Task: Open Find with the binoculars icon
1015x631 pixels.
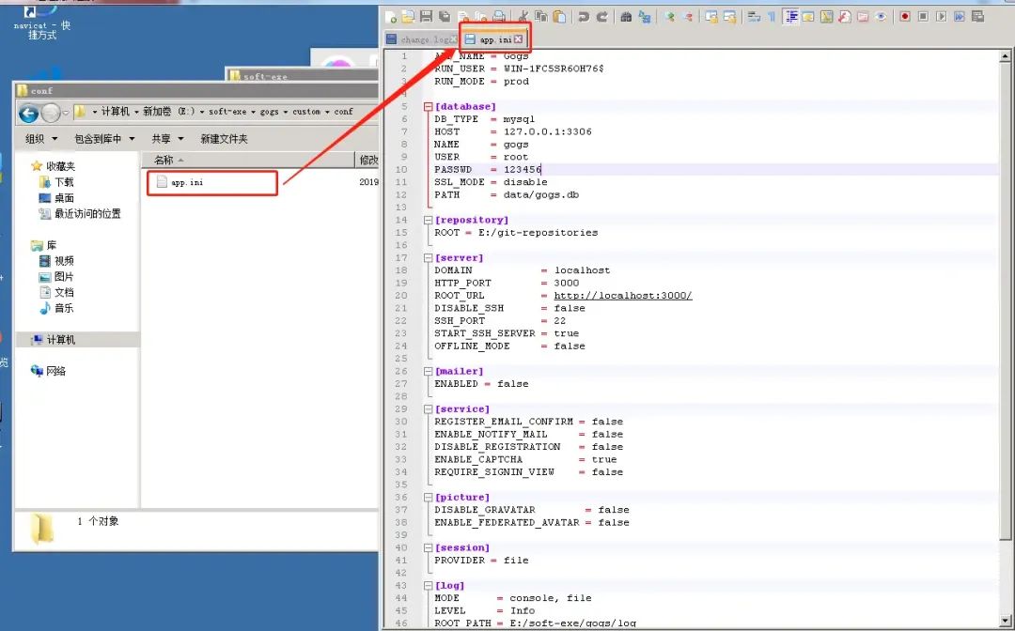Action: coord(626,17)
